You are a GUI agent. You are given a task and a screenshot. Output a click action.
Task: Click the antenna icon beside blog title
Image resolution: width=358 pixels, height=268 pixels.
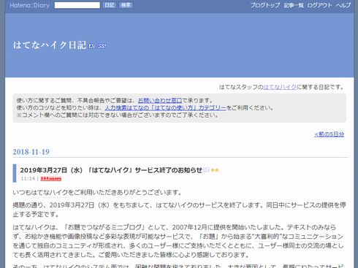tap(91, 46)
